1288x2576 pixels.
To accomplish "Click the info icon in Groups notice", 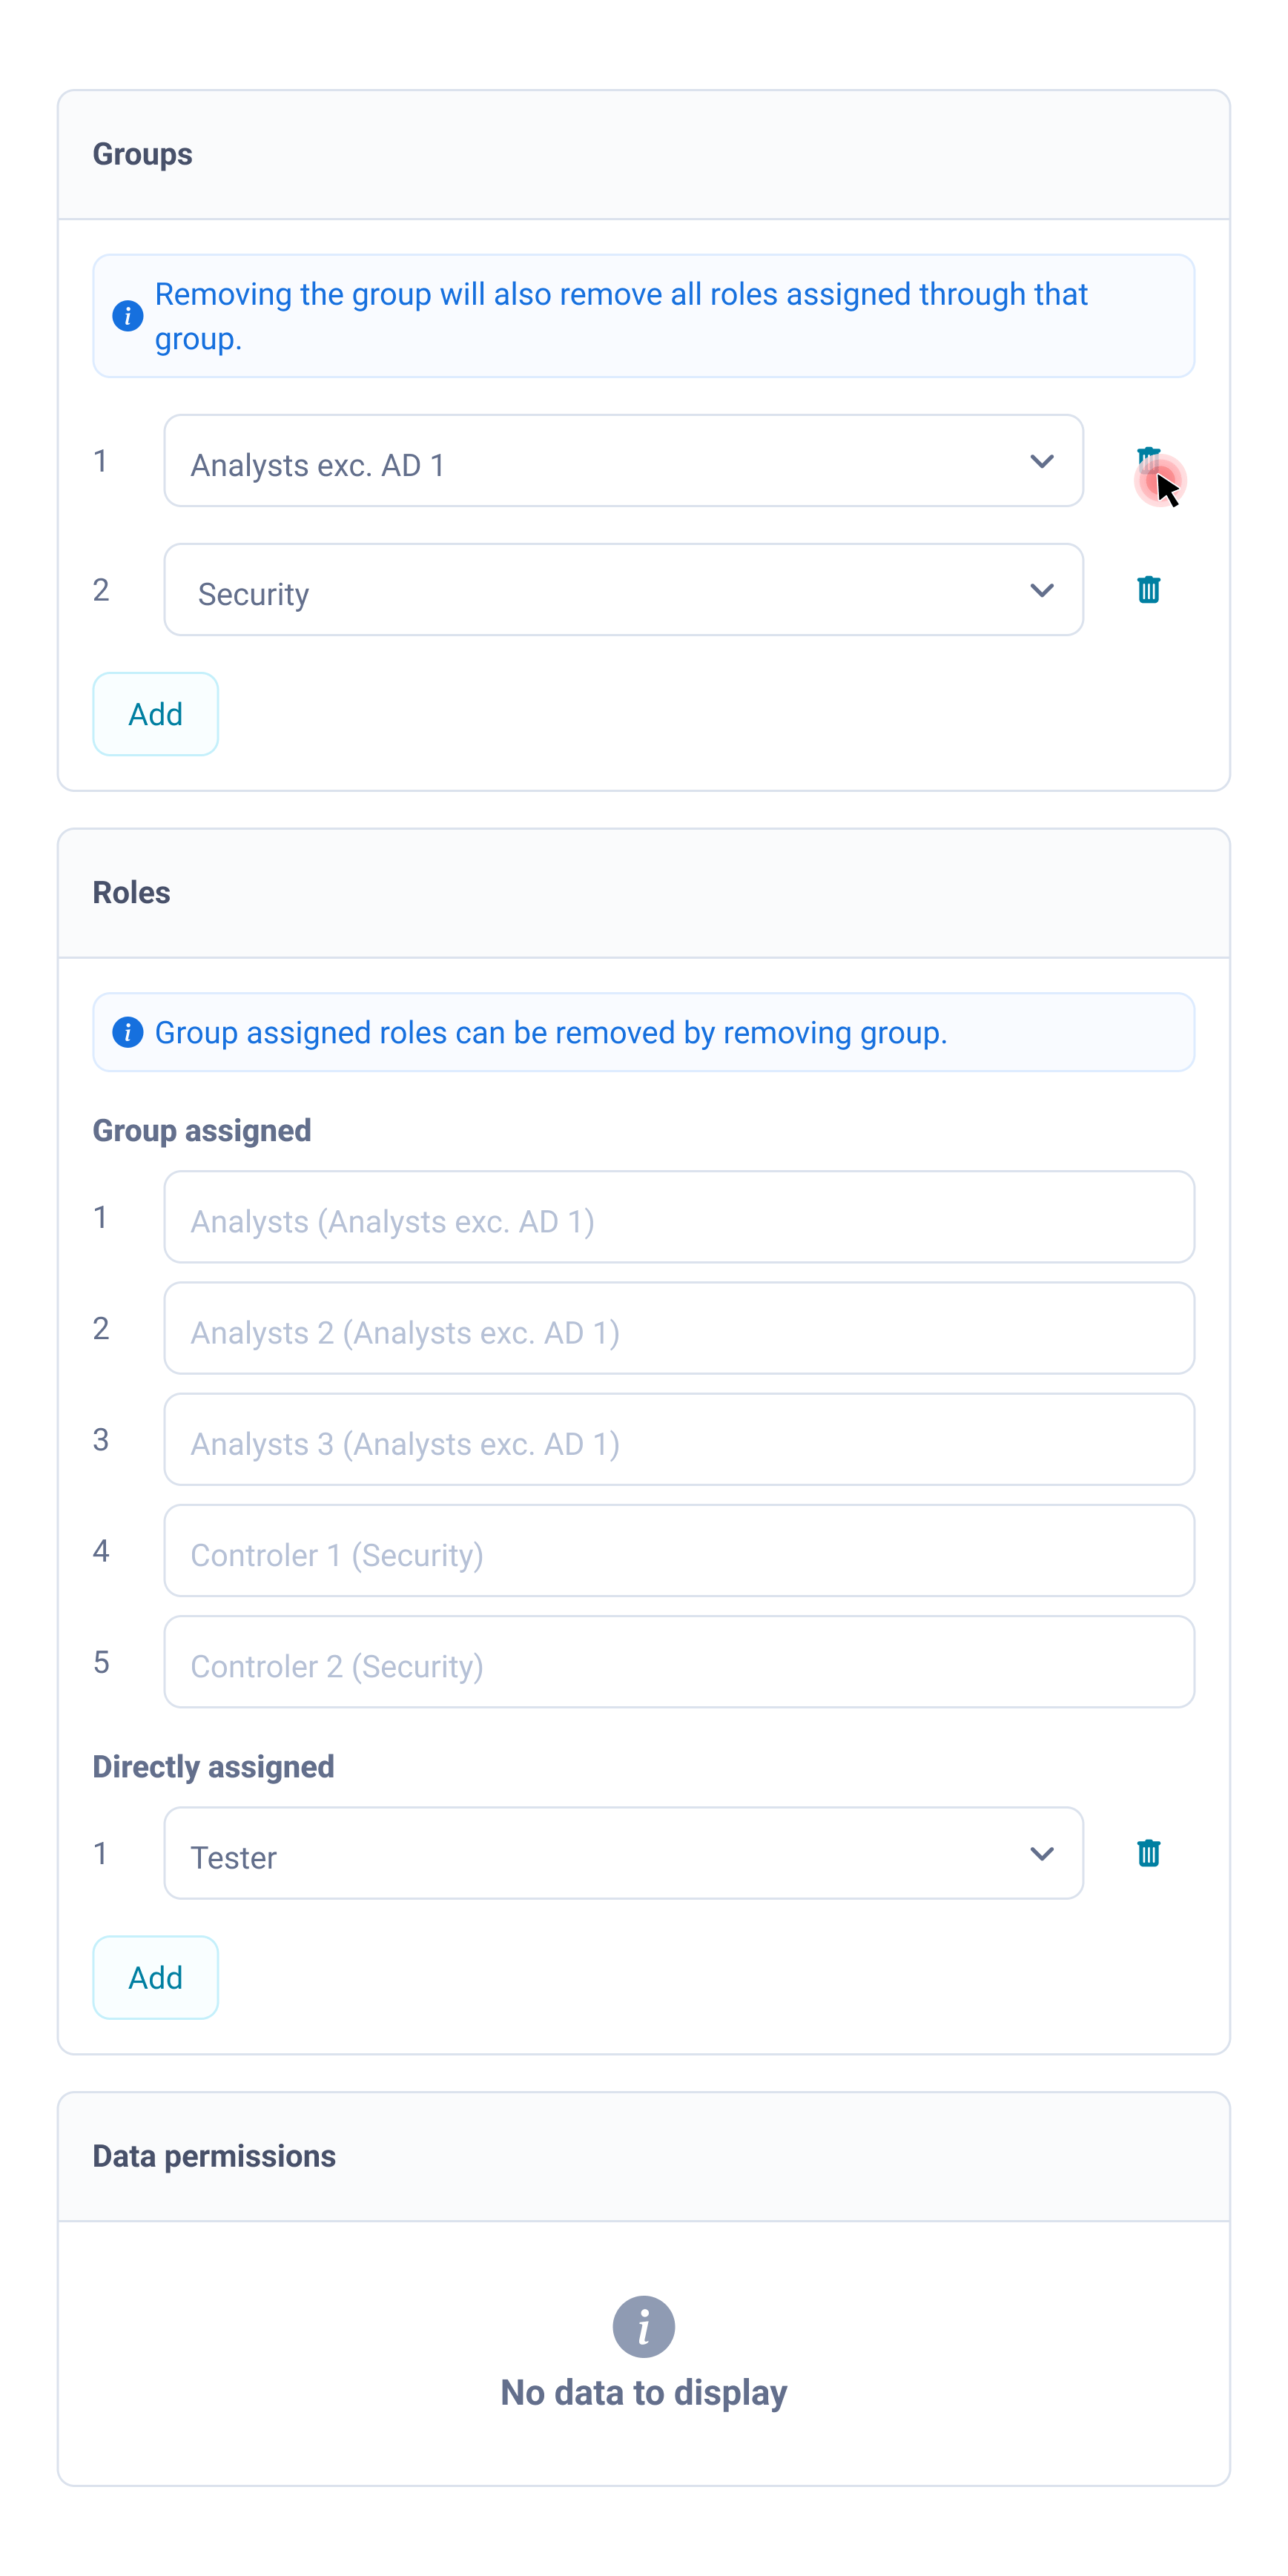I will (x=127, y=316).
